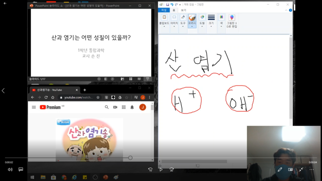Click the 산과염기송 video thumbnail
This screenshot has width=322, height=181.
[x=89, y=139]
